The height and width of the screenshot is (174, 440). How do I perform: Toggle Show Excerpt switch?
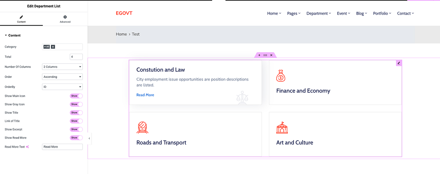click(x=76, y=130)
